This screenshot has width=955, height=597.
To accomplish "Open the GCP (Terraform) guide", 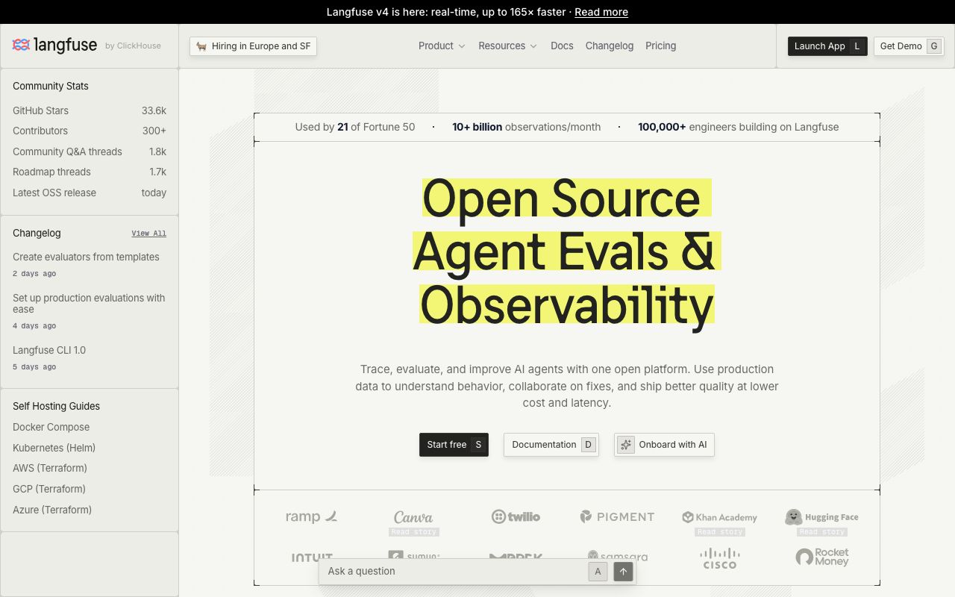I will click(49, 489).
